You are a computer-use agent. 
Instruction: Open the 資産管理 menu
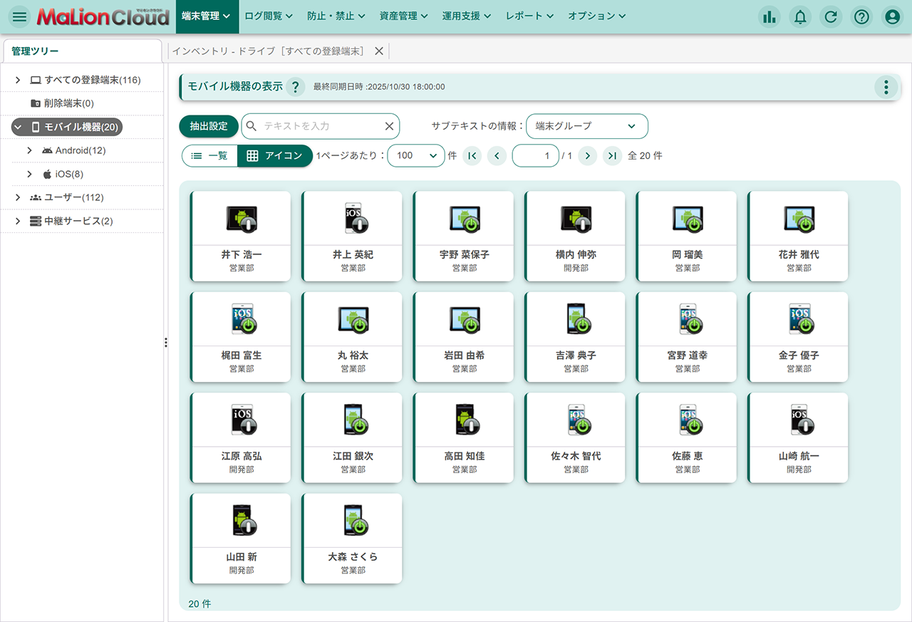tap(403, 16)
